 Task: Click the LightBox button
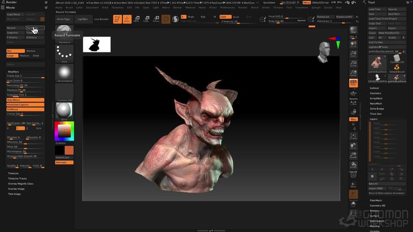(82, 19)
